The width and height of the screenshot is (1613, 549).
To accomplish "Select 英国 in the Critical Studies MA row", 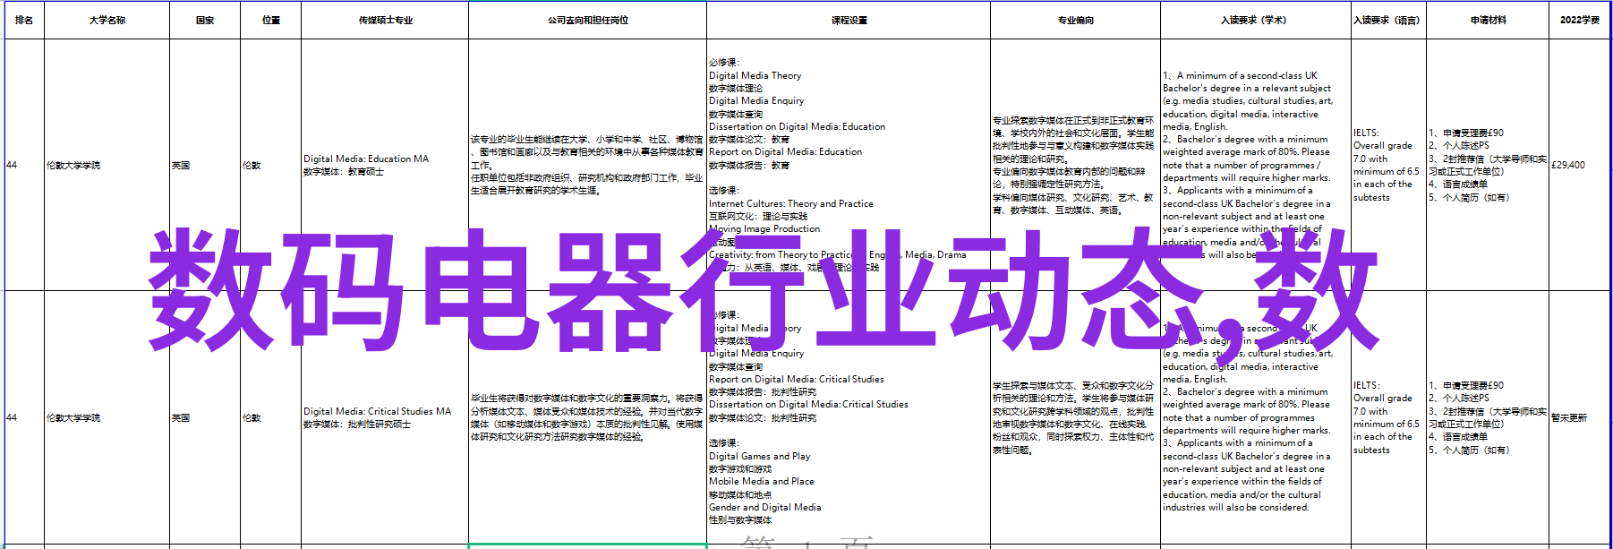I will pos(181,418).
